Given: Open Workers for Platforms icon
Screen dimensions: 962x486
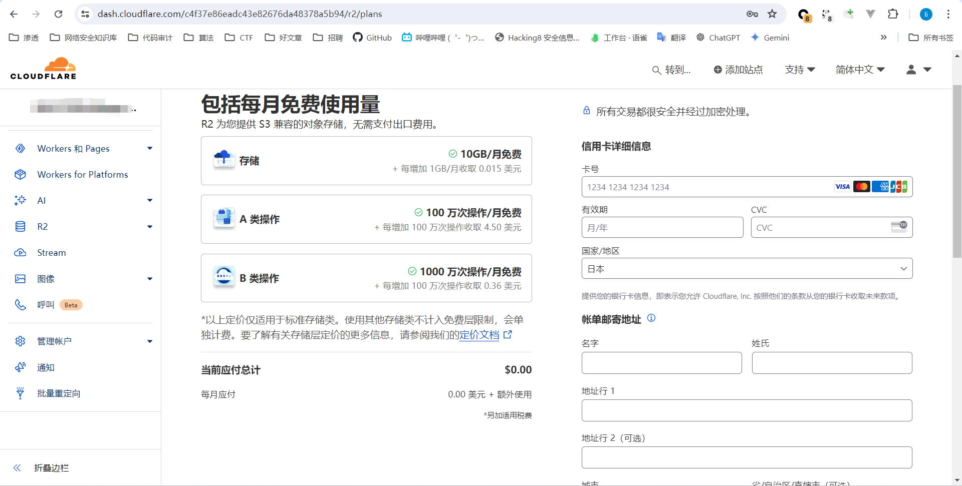Looking at the screenshot, I should coord(20,175).
